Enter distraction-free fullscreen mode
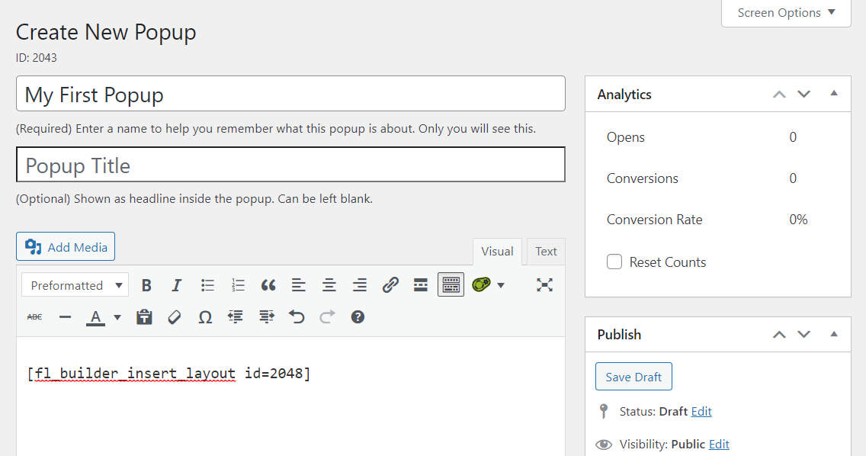The image size is (866, 456). (544, 285)
